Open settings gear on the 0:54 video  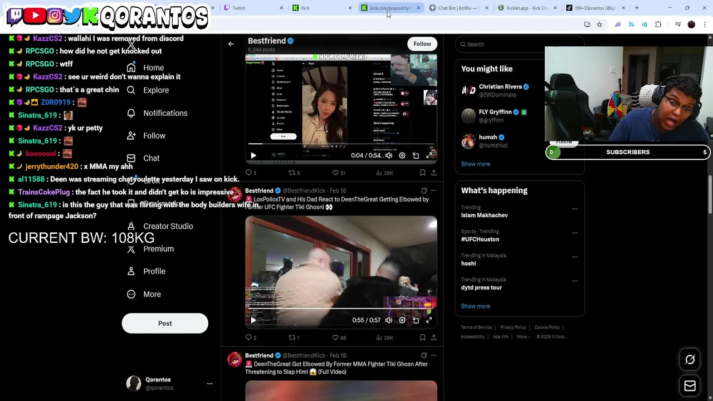click(x=402, y=156)
